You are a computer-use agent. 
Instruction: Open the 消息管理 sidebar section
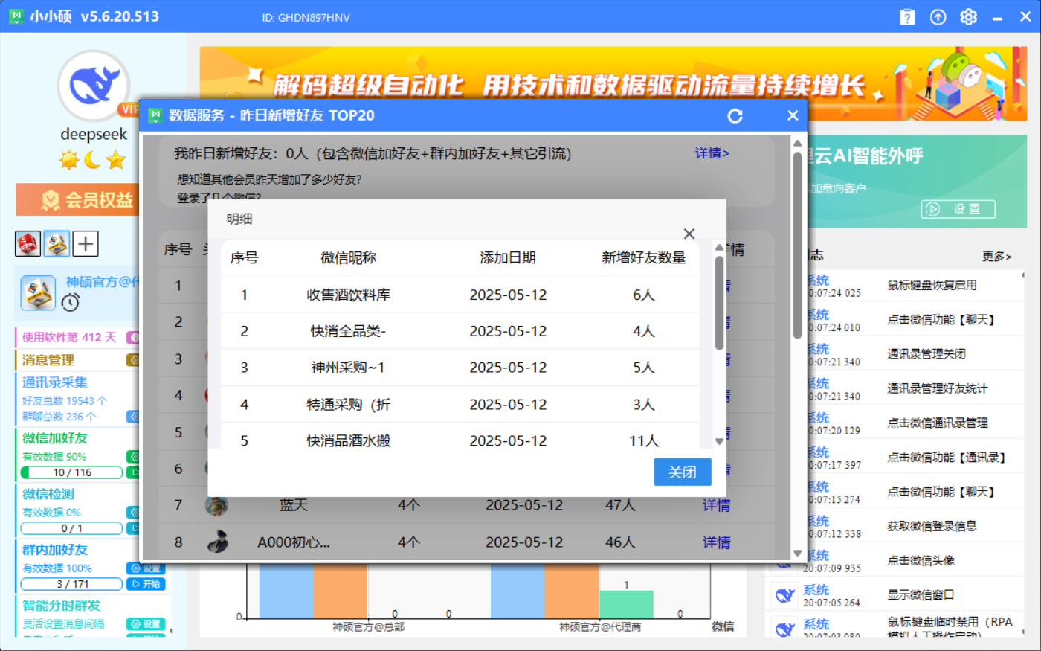[x=48, y=360]
